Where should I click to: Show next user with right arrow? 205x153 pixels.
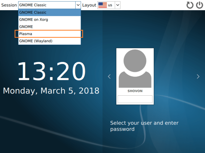[198, 76]
